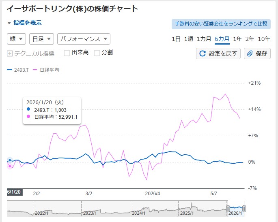Click the 2025/1 area in the navigator
Screen dimensions: 278x222
point(187,213)
